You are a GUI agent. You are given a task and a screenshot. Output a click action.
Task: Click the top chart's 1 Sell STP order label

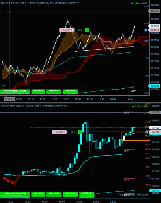click(x=67, y=30)
